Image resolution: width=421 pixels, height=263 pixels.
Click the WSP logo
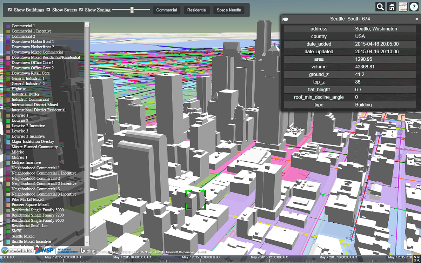[45, 251]
